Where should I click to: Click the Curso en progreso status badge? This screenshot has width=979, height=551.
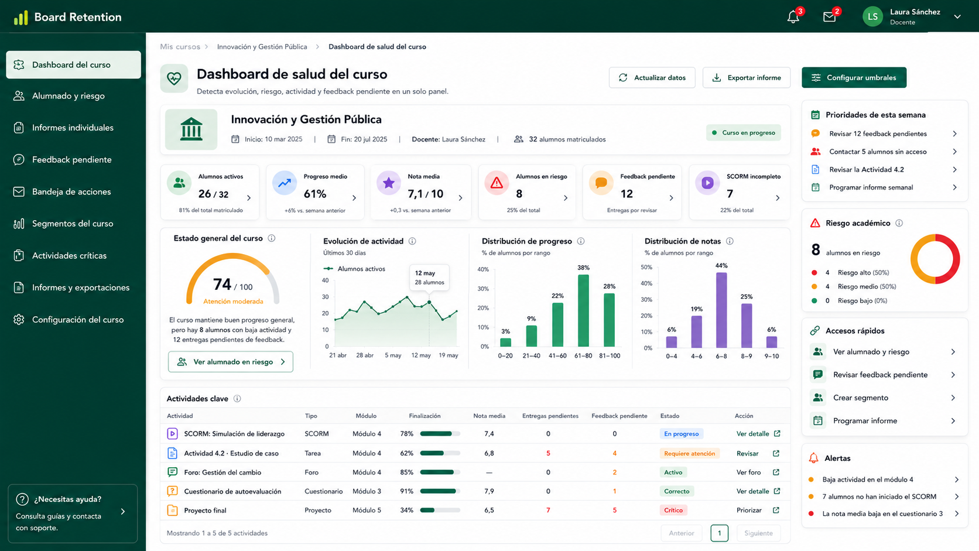point(744,133)
